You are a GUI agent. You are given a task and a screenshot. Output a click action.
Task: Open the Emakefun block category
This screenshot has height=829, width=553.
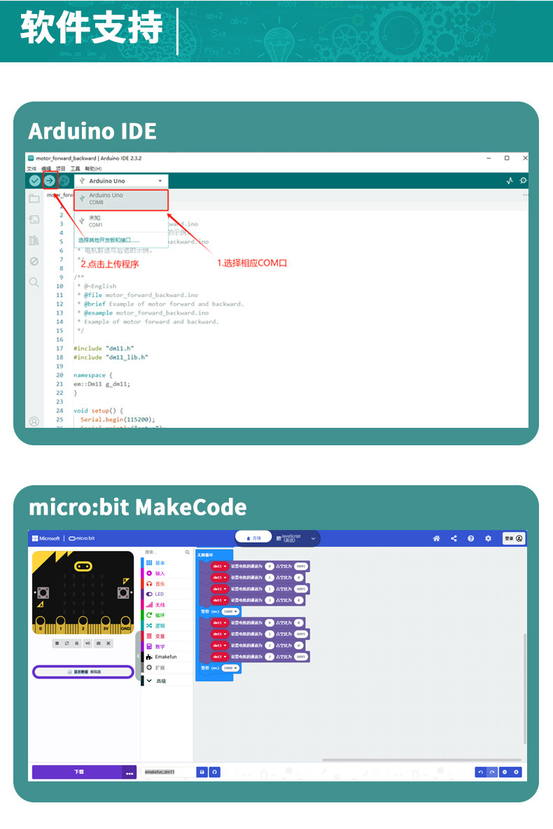pyautogui.click(x=167, y=657)
